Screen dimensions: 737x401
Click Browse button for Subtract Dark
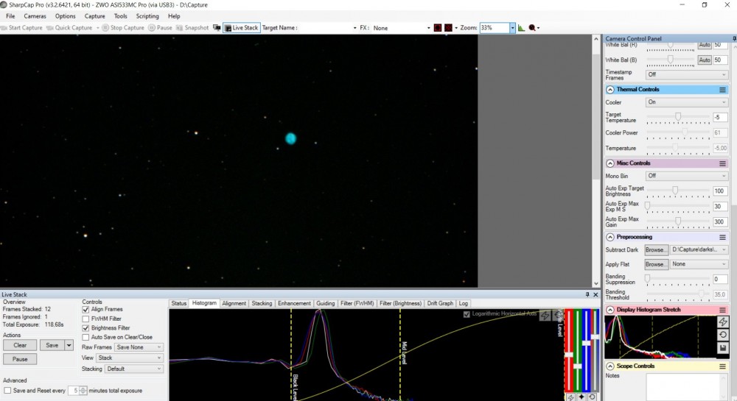656,250
